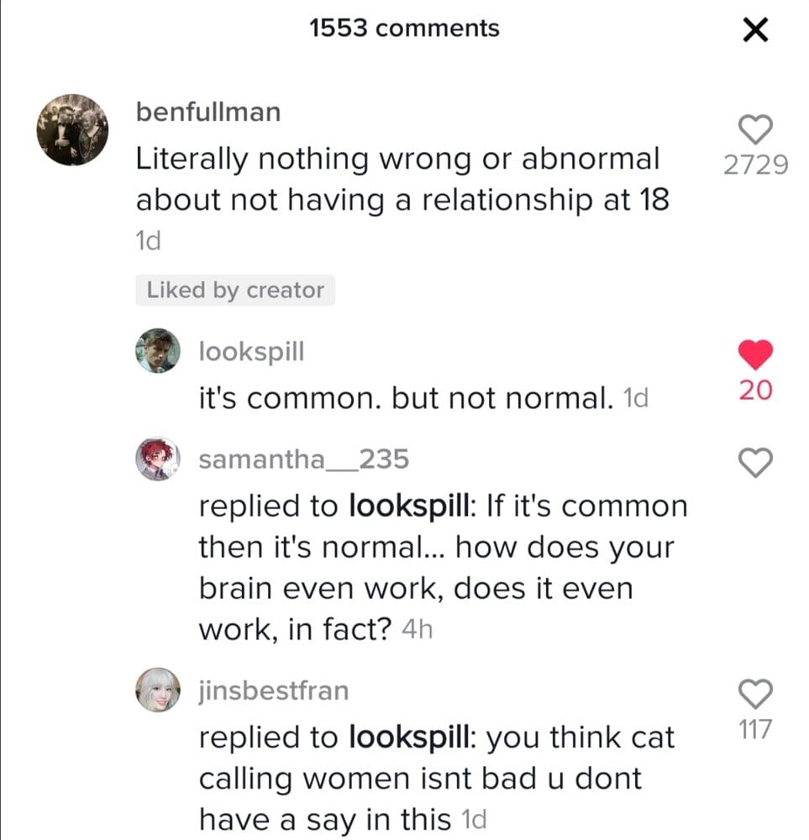Tap lookspill's 'it's common. but not normal.' comment
The image size is (809, 840).
[x=403, y=398]
